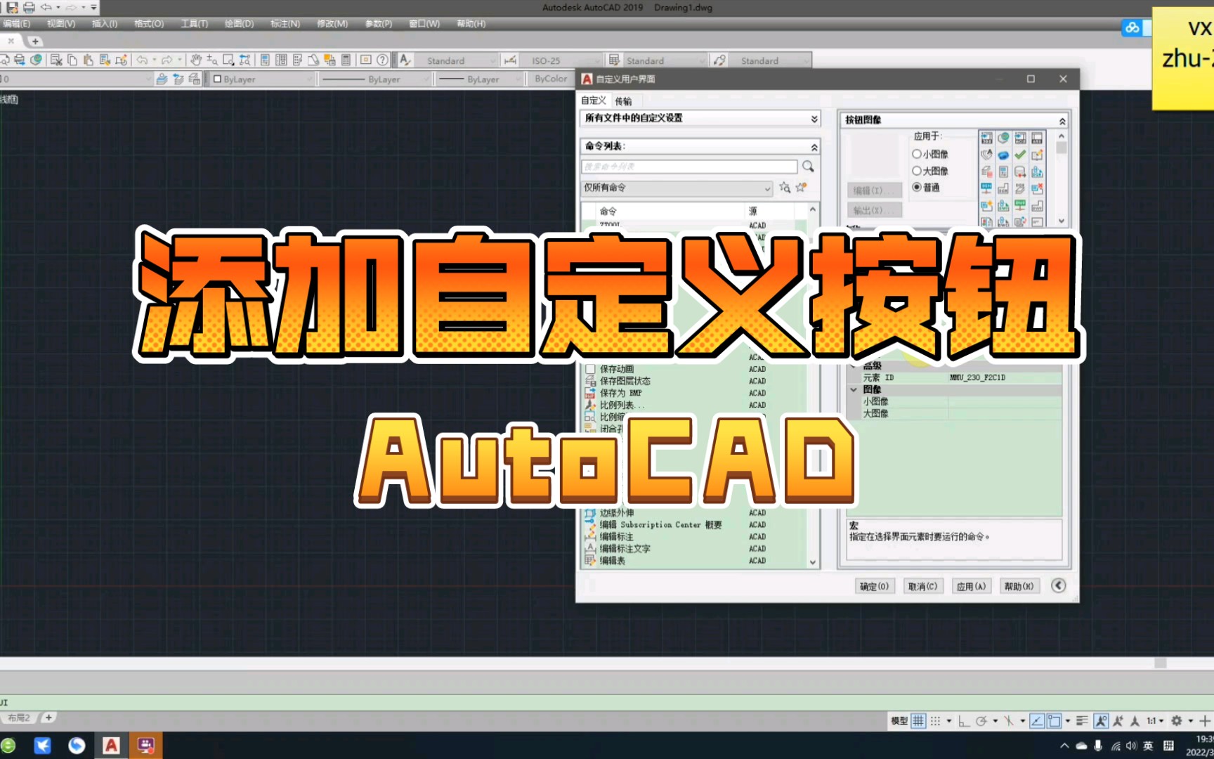The image size is (1214, 759).
Task: Click the Table Style icon before Standard
Action: pos(614,60)
